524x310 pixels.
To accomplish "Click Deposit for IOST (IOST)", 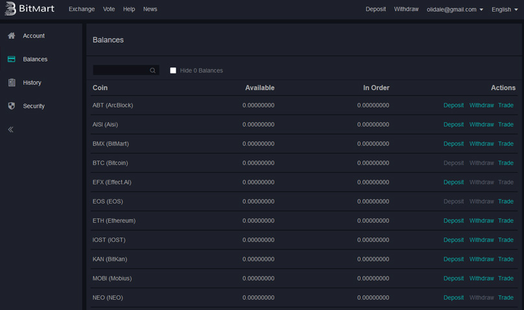I will point(453,239).
